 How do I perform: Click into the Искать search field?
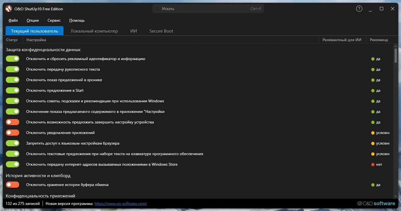tap(208, 9)
